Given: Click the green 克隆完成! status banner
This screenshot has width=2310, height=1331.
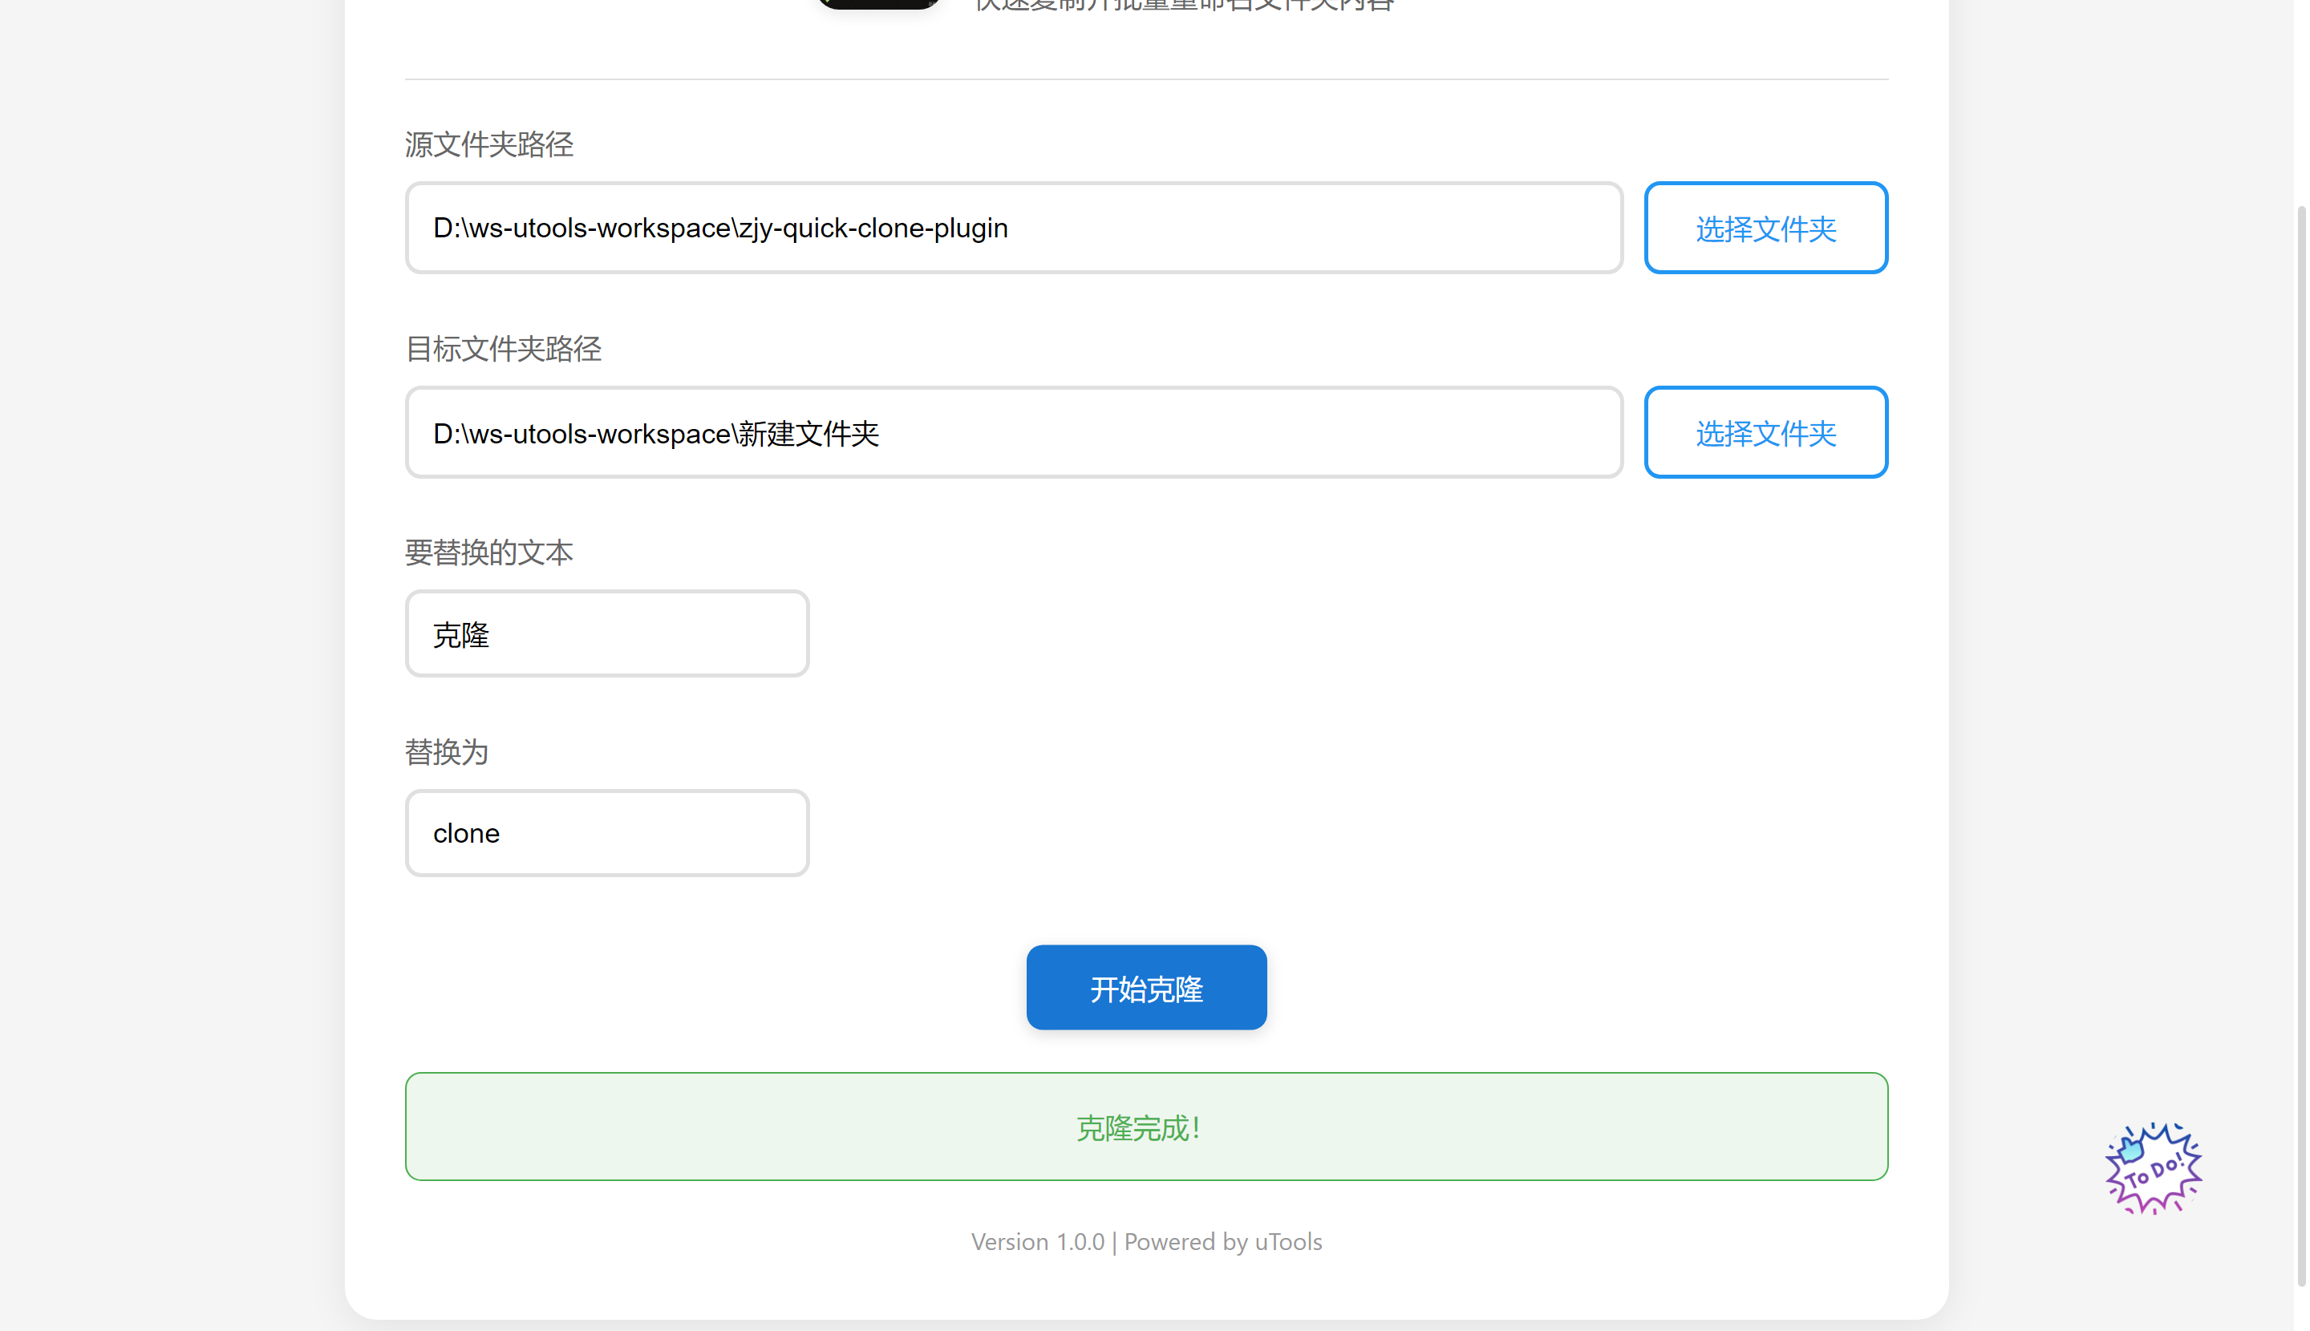Looking at the screenshot, I should [1146, 1127].
